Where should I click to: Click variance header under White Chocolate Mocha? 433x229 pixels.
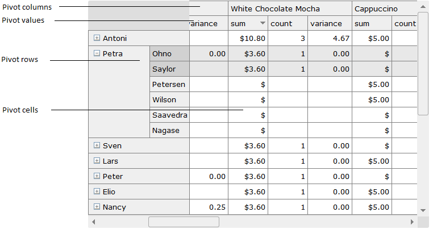pos(327,24)
